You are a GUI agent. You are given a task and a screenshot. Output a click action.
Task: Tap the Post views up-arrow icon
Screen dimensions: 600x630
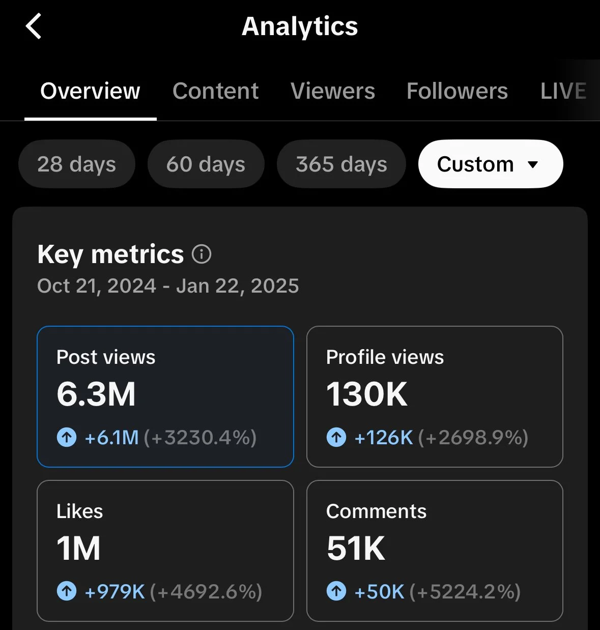(x=67, y=437)
